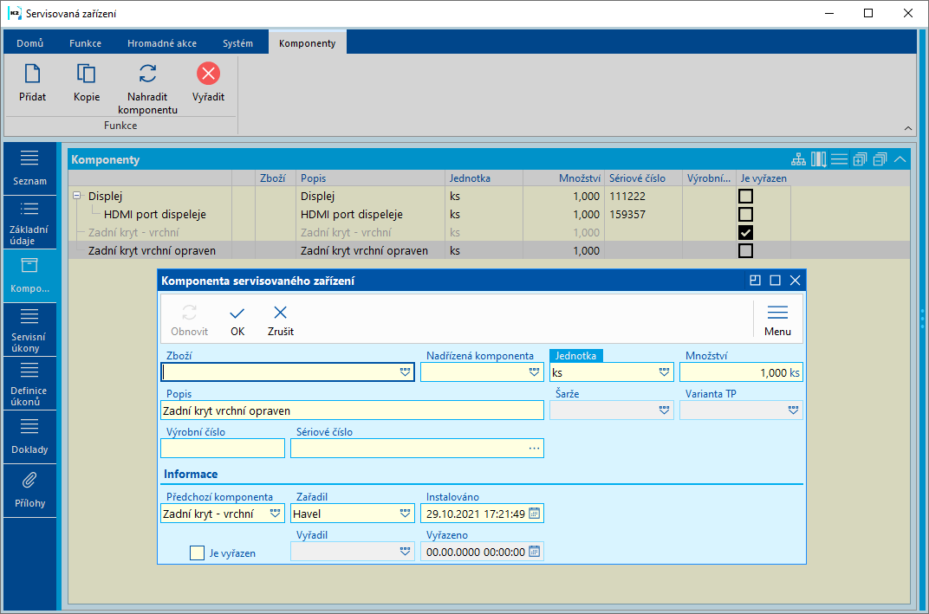Expand the Nadřízená komponenta dropdown

point(534,372)
